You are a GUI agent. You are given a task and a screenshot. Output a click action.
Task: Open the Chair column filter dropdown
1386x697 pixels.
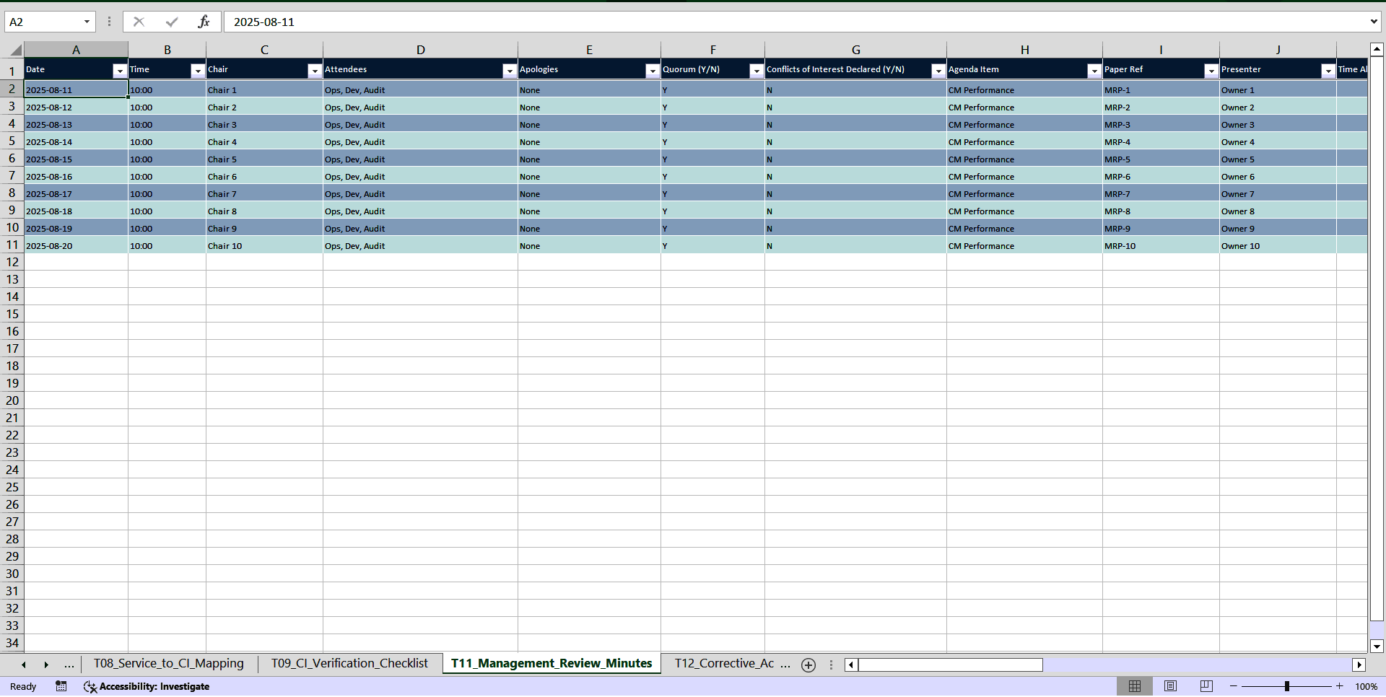[x=315, y=71]
